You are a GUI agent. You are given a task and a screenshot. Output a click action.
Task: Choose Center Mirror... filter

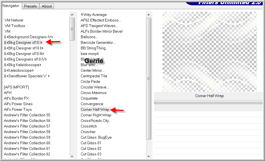coord(92,70)
